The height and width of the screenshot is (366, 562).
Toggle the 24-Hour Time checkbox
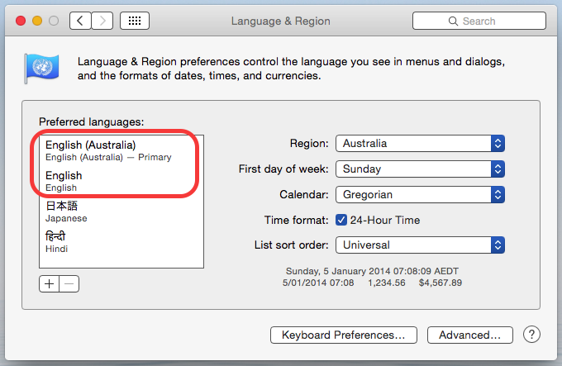click(341, 220)
